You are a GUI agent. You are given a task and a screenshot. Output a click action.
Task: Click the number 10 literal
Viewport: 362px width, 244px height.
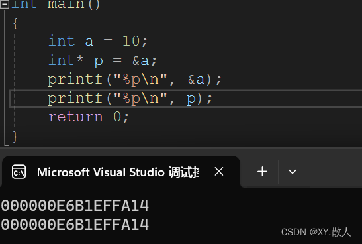[x=131, y=41]
